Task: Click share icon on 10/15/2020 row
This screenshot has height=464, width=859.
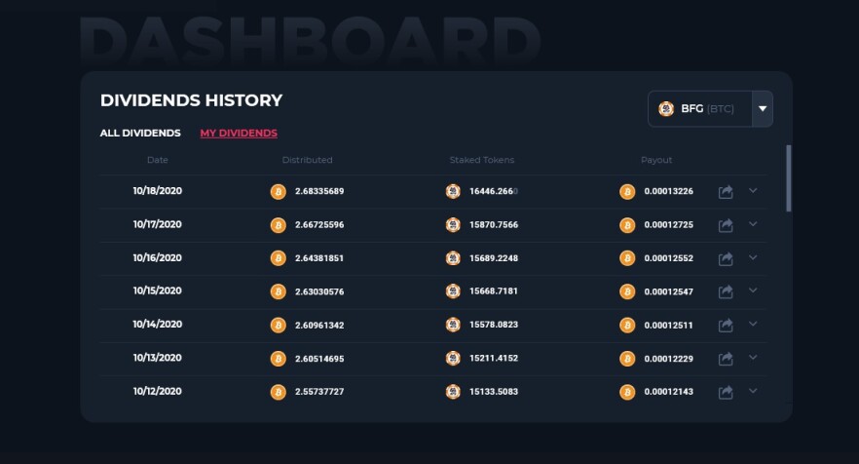Action: click(726, 291)
